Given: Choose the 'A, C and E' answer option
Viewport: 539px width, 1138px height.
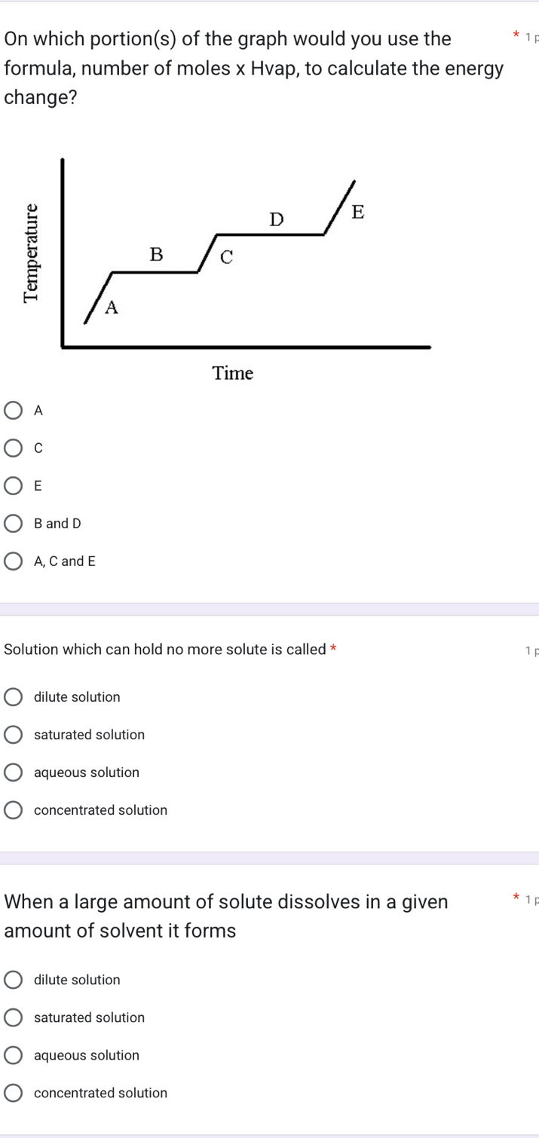Looking at the screenshot, I should coord(14,561).
